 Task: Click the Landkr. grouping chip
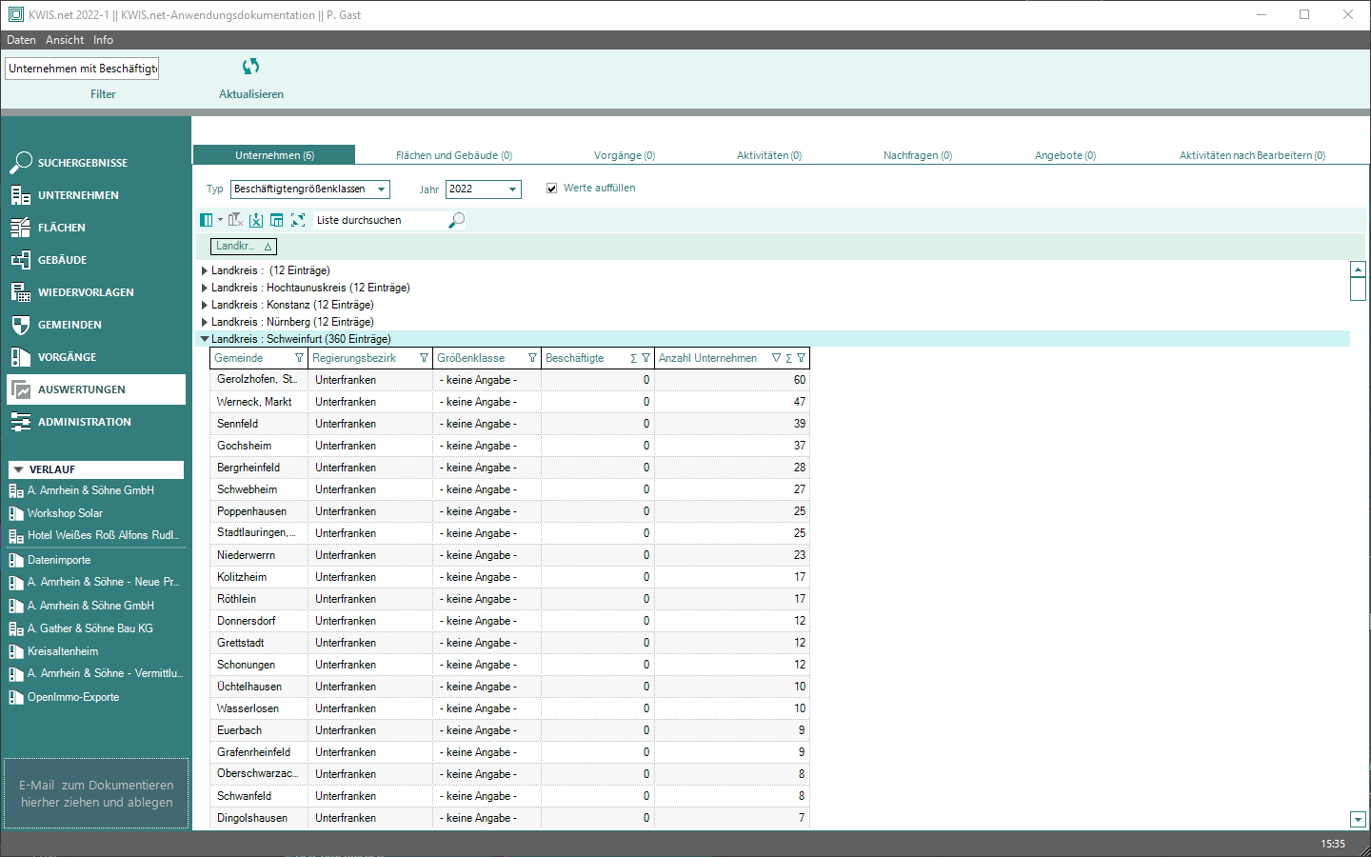point(244,247)
